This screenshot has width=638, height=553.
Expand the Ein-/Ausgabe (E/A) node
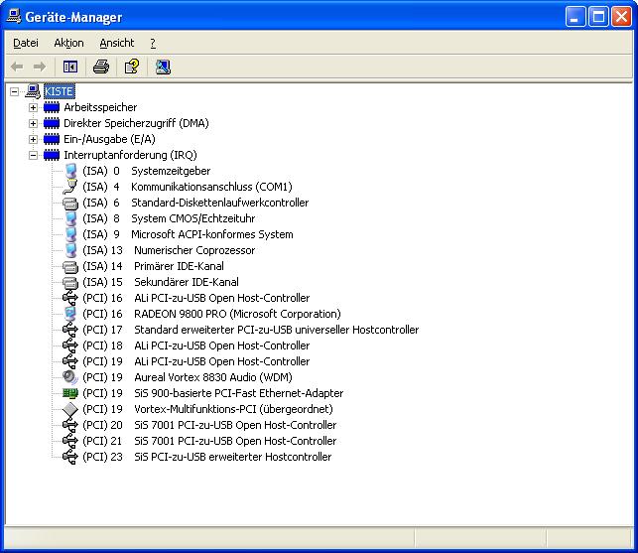pyautogui.click(x=33, y=139)
